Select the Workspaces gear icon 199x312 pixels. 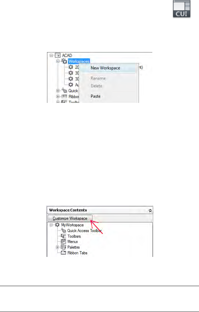tap(64, 61)
